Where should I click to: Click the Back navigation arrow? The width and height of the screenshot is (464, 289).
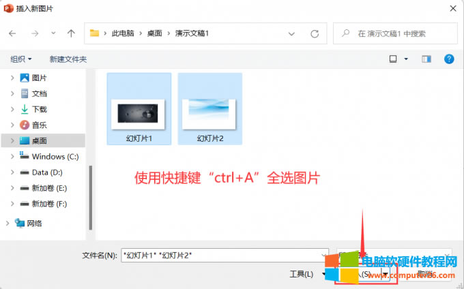(x=12, y=33)
